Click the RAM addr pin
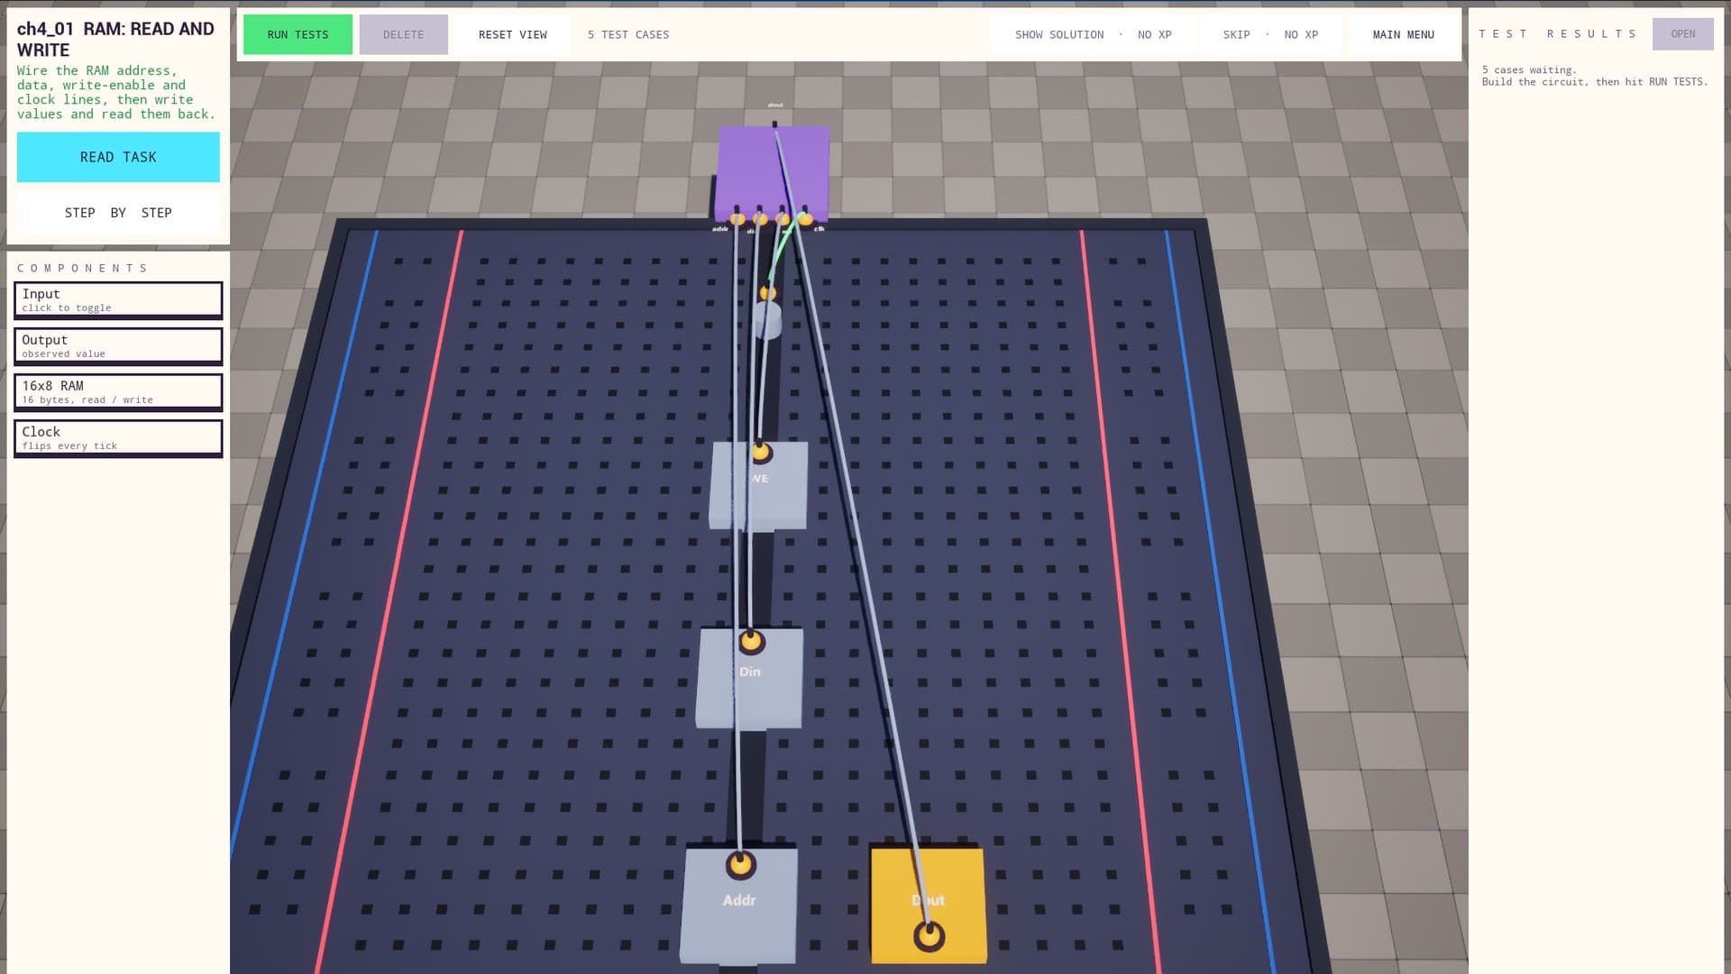Viewport: 1731px width, 974px height. coord(737,218)
